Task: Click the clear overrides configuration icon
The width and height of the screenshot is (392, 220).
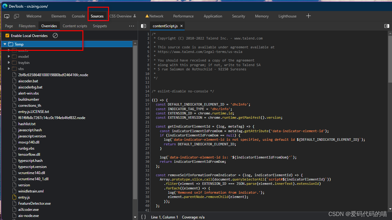Action: coord(55,36)
